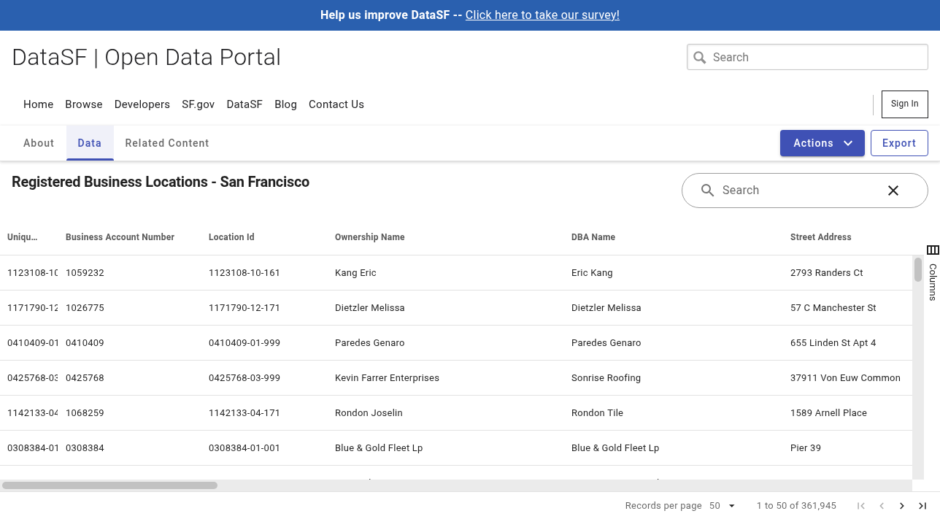Focus the top portal Search input
This screenshot has height=519, width=940.
pyautogui.click(x=807, y=58)
